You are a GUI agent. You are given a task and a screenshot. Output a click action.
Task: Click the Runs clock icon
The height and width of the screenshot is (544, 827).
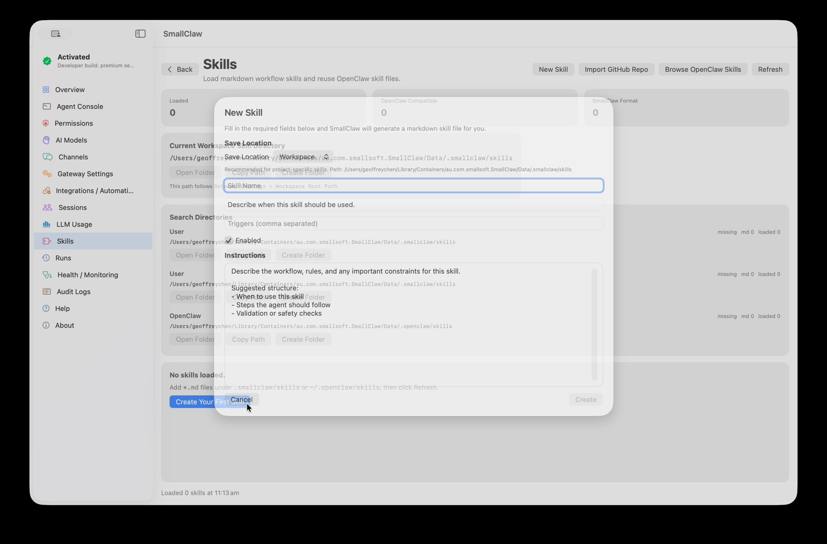tap(46, 258)
